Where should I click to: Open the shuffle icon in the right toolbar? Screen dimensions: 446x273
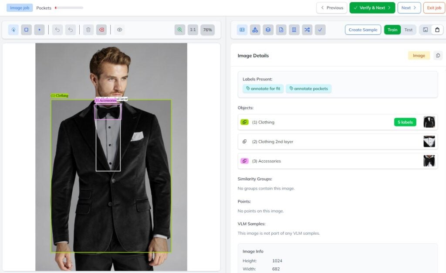pos(307,30)
